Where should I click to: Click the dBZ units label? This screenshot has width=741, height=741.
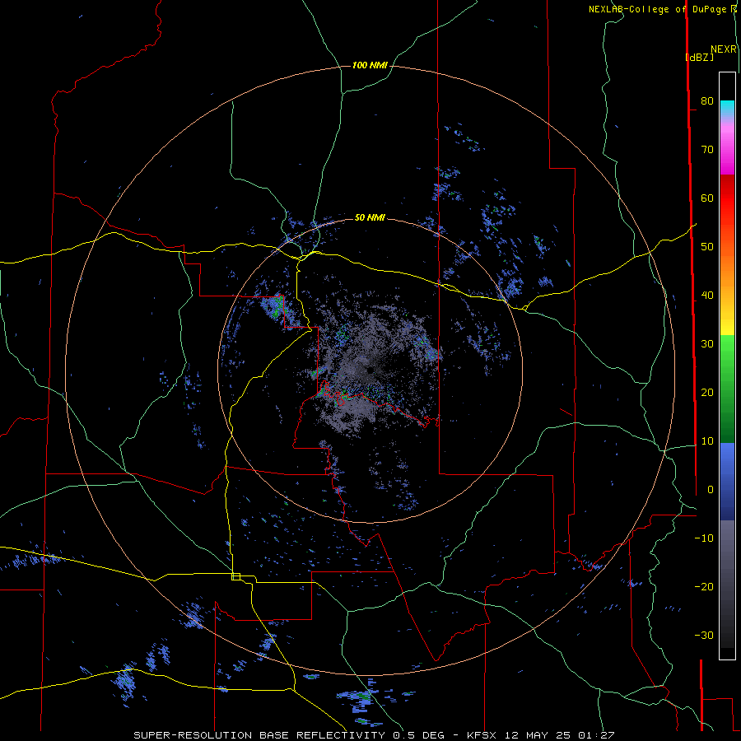click(x=699, y=57)
